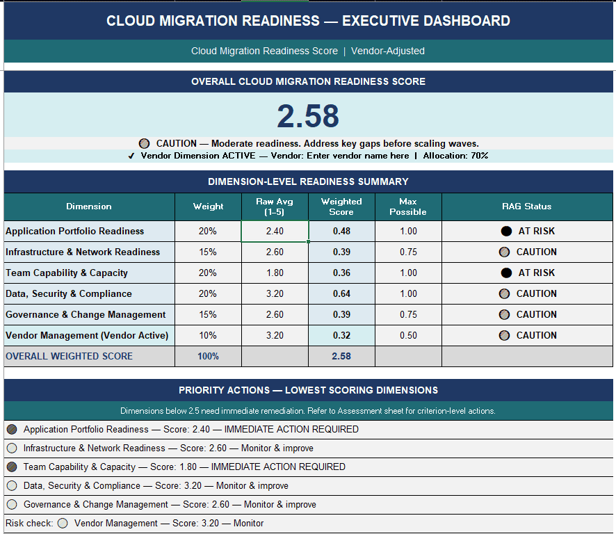Select the Vendor Dimension ACTIVE status line

pyautogui.click(x=309, y=156)
